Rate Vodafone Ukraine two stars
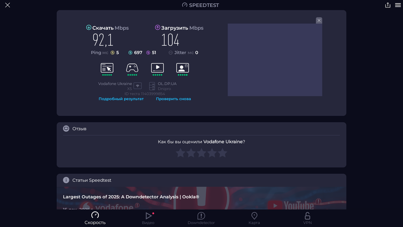This screenshot has width=403, height=227. pos(191,153)
